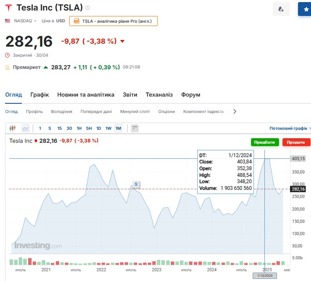Select the 1W chart interval

tap(108, 128)
